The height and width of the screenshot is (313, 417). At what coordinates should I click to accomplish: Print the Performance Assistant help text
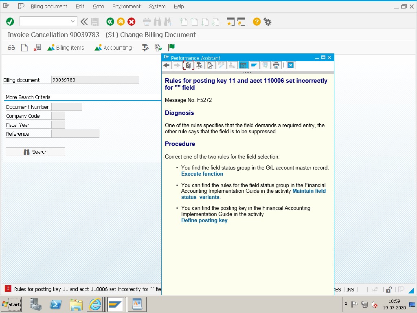click(x=277, y=65)
